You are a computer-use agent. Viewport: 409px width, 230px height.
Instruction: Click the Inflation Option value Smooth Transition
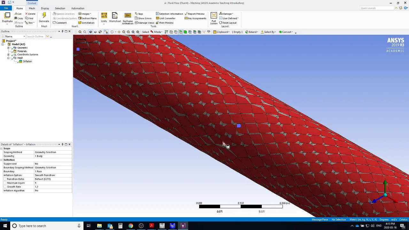tap(53, 175)
